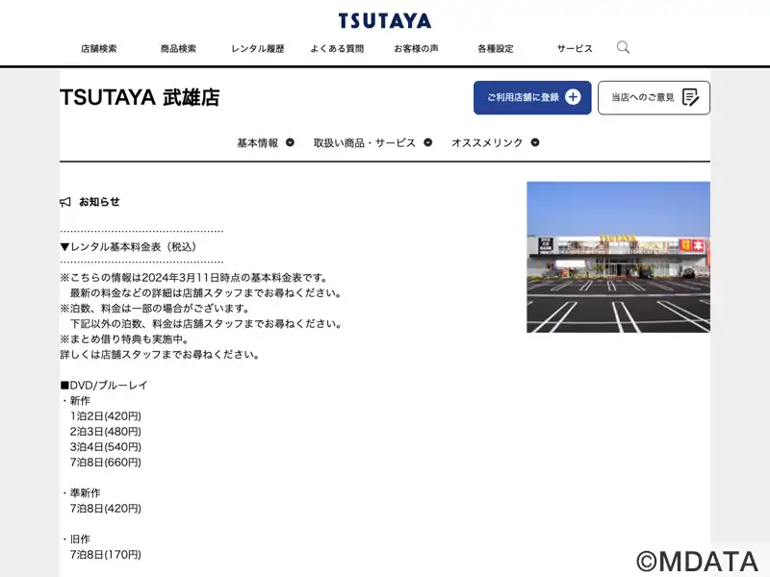Expand the オススメリンク arrow icon
770x577 pixels.
click(535, 142)
